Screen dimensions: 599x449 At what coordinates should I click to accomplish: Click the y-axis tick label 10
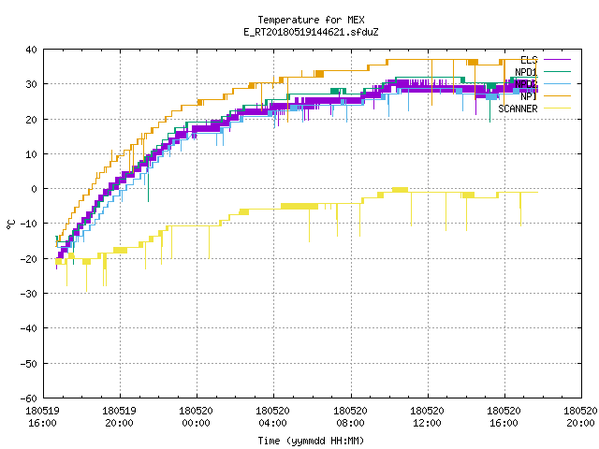click(31, 154)
